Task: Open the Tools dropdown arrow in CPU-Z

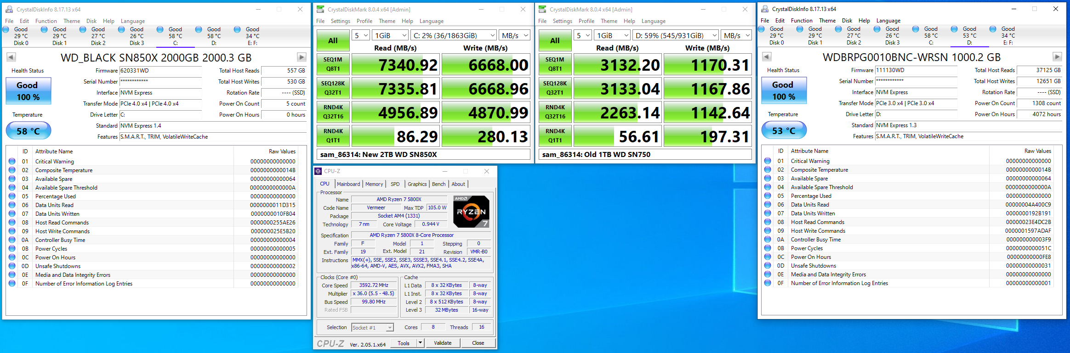Action: pos(420,343)
